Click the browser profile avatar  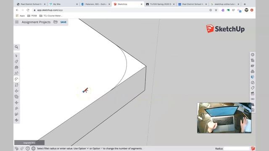246,10
